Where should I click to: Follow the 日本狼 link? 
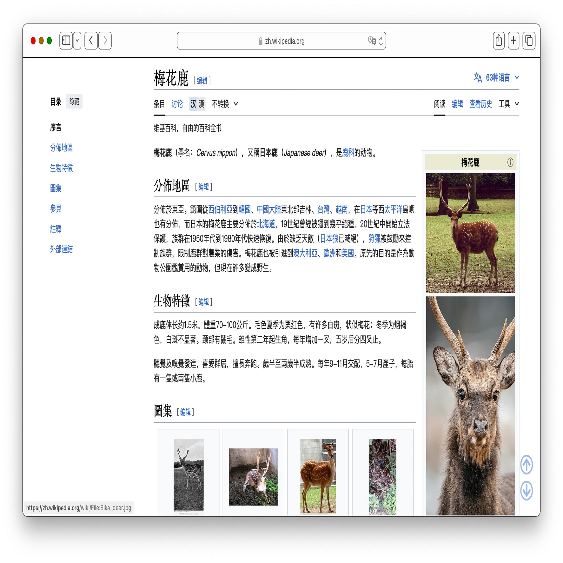(329, 238)
